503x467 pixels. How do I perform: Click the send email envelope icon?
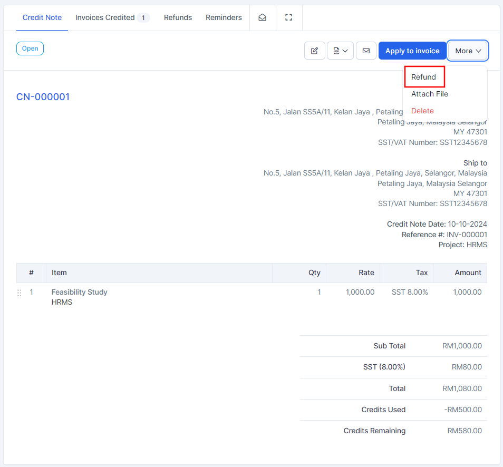click(x=366, y=51)
